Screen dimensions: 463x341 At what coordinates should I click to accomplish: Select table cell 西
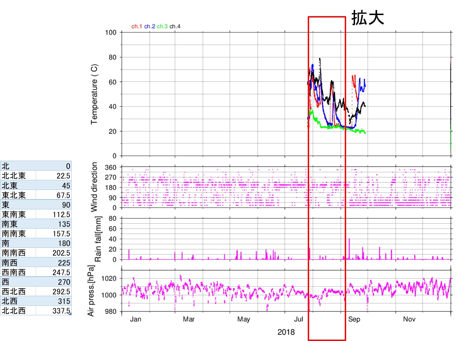[18, 282]
